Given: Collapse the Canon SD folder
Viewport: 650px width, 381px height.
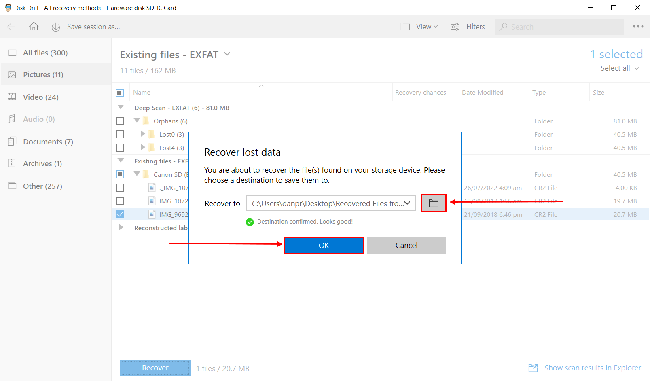Looking at the screenshot, I should click(x=137, y=174).
